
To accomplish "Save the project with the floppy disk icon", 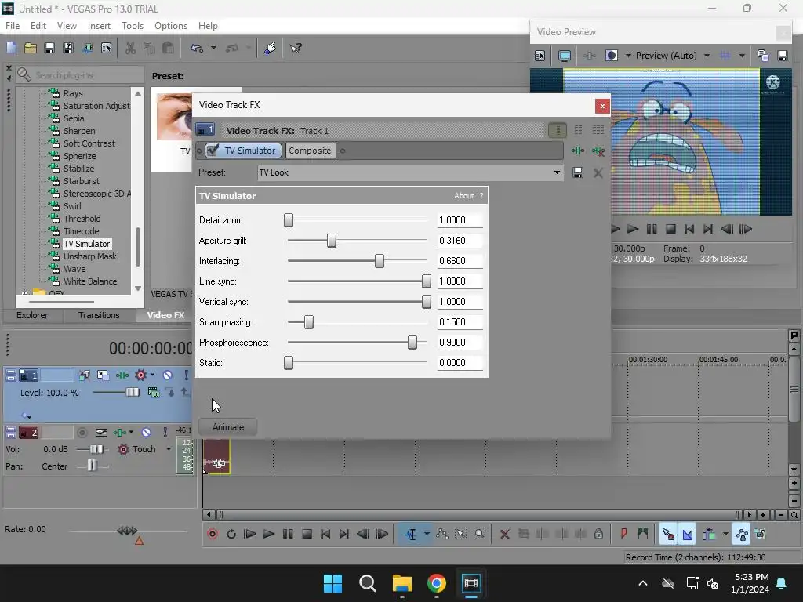I will click(49, 48).
